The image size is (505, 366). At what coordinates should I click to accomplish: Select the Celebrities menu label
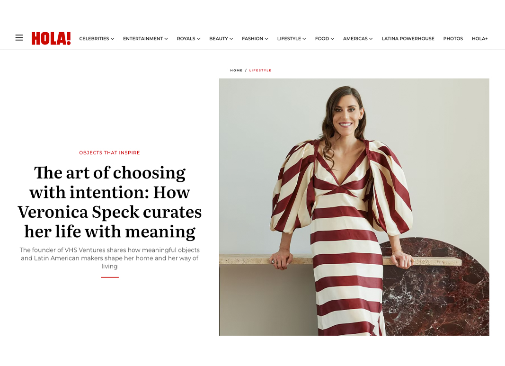[x=94, y=39]
